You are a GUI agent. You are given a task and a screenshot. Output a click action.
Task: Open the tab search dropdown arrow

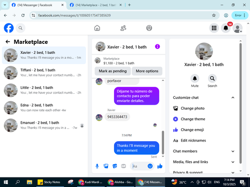pos(5,5)
